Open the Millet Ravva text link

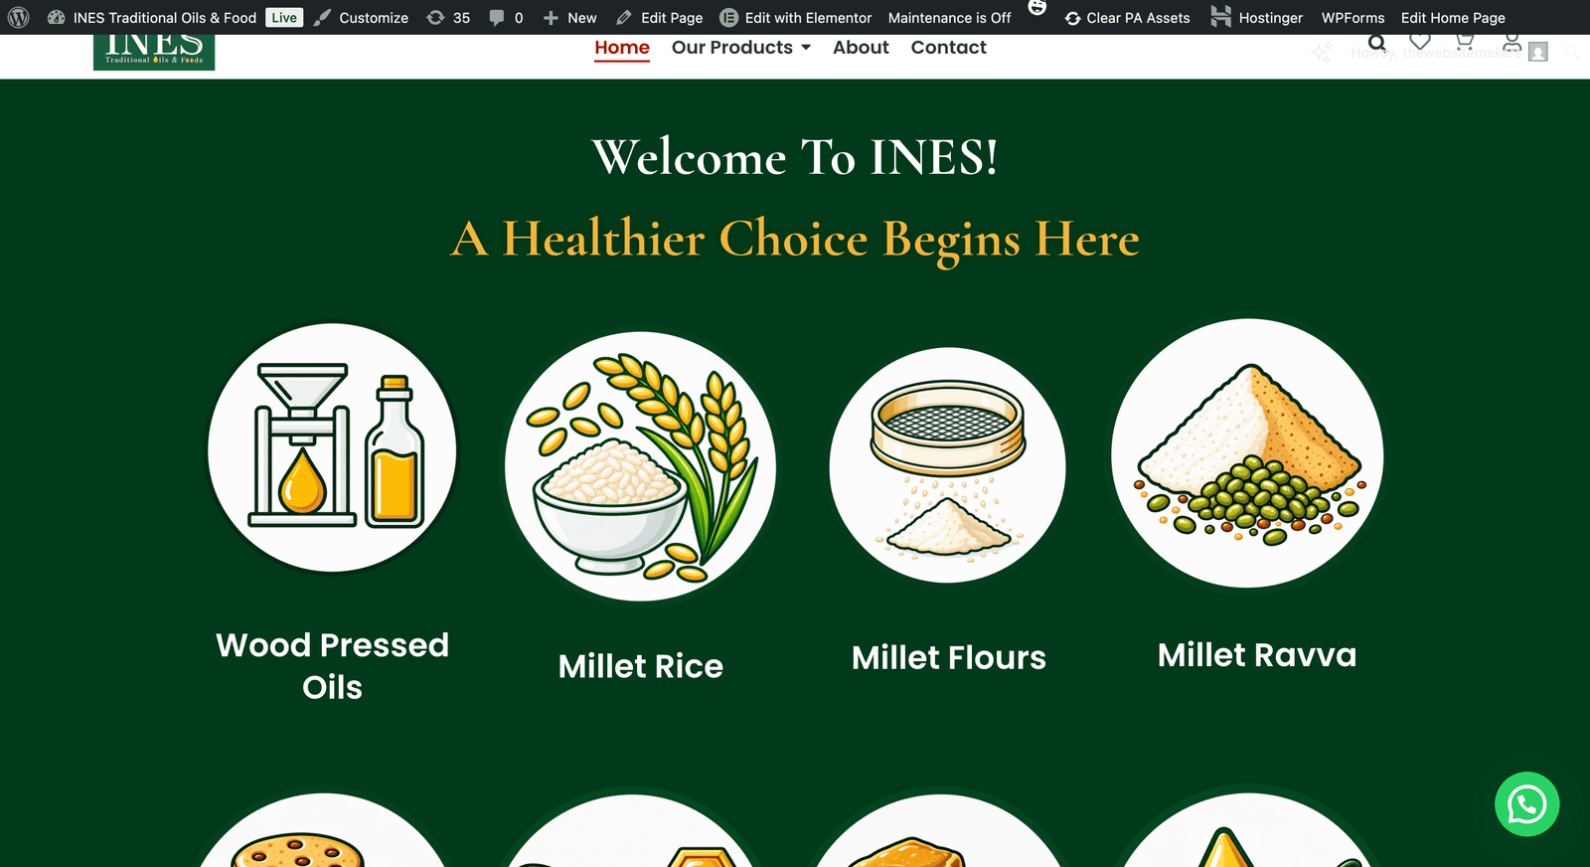click(1257, 655)
